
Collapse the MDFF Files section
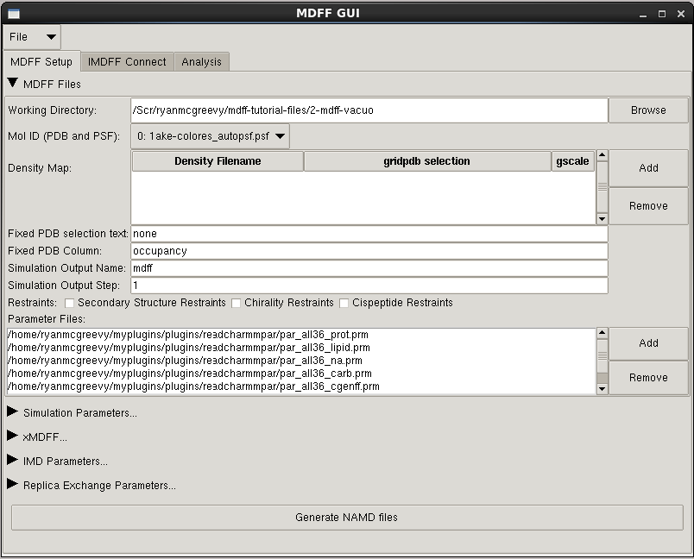13,84
